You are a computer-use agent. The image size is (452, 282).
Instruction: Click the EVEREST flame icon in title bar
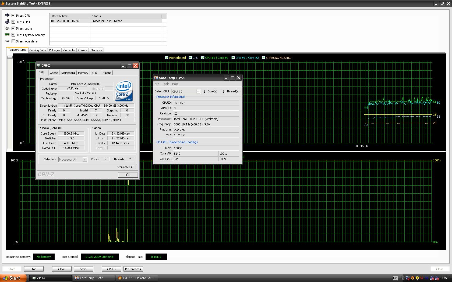point(3,3)
